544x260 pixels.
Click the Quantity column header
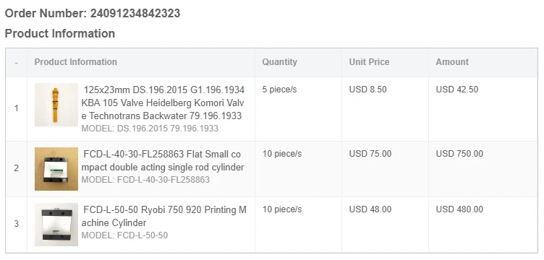[280, 62]
